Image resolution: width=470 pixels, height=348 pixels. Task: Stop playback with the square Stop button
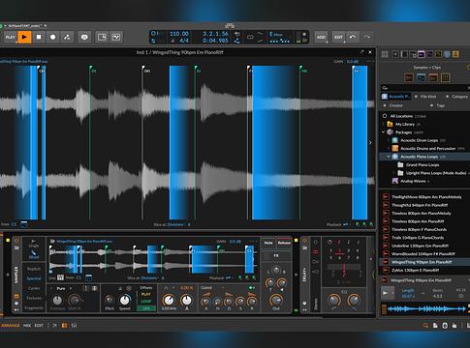point(39,37)
